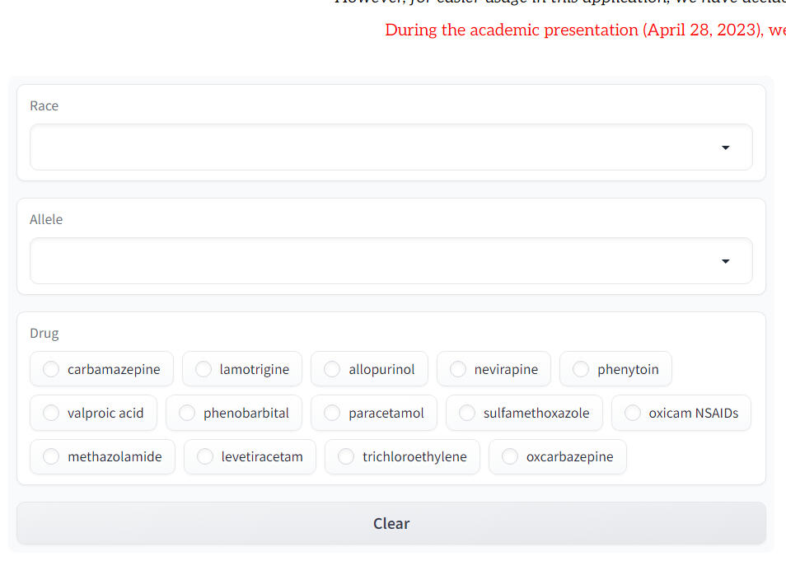The width and height of the screenshot is (786, 575).
Task: Pick paracetamol as the drug
Action: pos(332,413)
